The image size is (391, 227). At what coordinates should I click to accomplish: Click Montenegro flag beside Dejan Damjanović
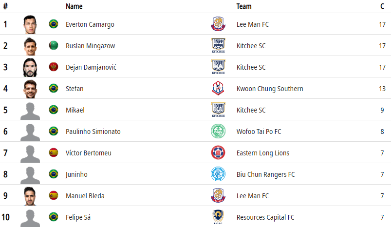(x=54, y=67)
